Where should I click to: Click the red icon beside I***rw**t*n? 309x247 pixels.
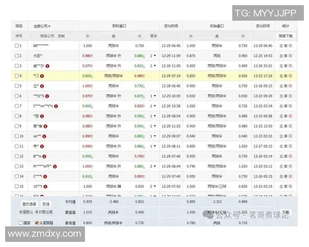click(x=56, y=107)
